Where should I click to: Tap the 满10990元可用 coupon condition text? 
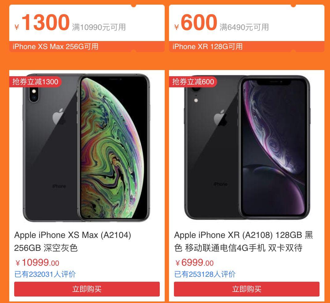tap(99, 27)
